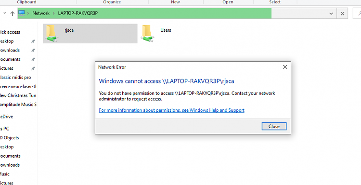Open the Windows Help and Support permissions link
This screenshot has width=361, height=185.
pos(171,110)
